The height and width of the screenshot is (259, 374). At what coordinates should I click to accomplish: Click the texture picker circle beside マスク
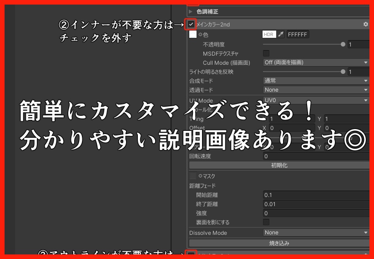click(200, 176)
